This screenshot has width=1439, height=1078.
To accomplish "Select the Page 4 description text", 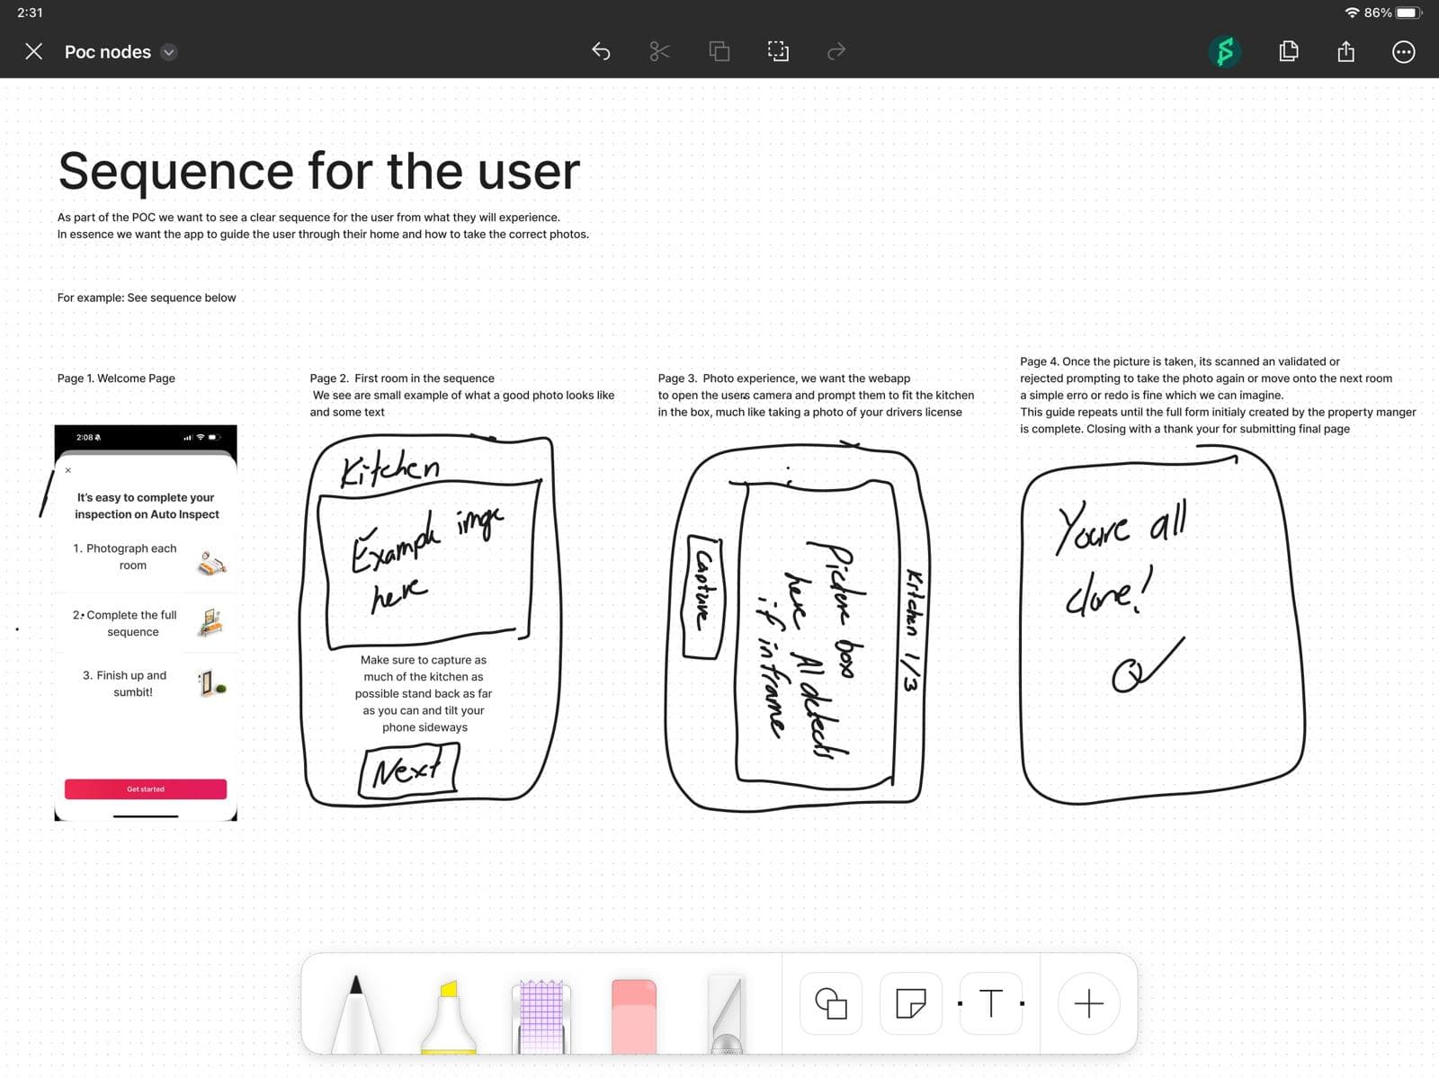I will coord(1218,395).
